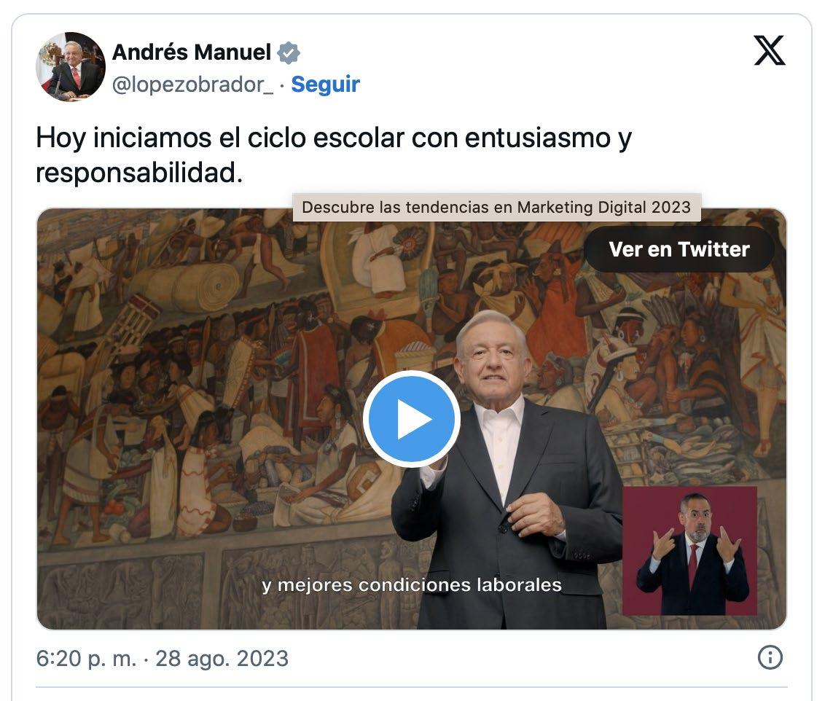Click the 28 ago. 2023 date
This screenshot has height=701, width=825.
(222, 659)
